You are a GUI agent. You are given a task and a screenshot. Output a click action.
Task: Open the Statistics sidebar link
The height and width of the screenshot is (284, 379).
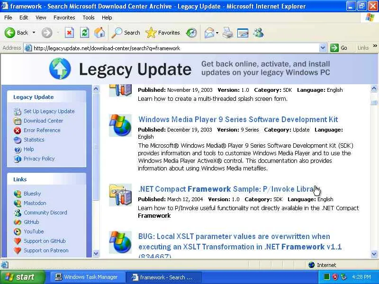pos(34,140)
